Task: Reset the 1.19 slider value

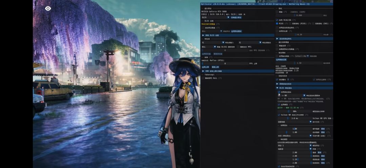Action: [323, 160]
